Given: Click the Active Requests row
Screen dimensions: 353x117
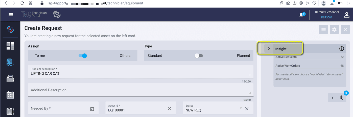Looking at the screenshot, I should (x=310, y=57).
